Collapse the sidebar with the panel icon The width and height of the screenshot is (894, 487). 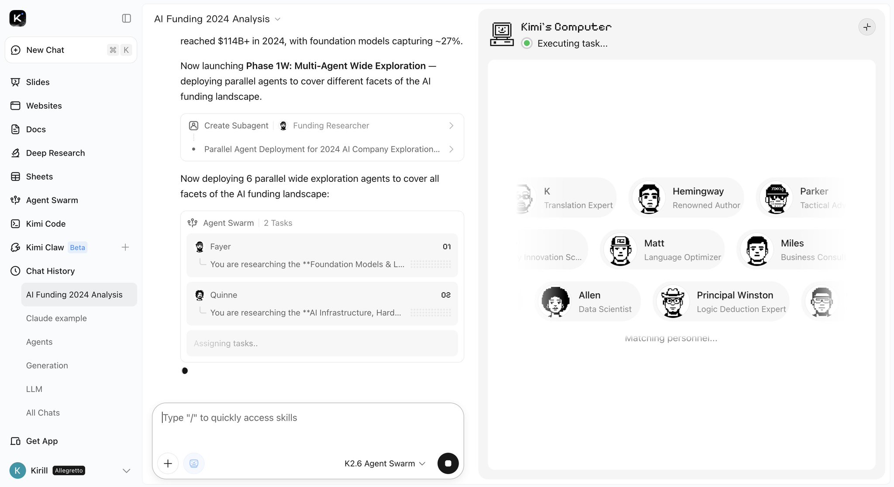(126, 18)
